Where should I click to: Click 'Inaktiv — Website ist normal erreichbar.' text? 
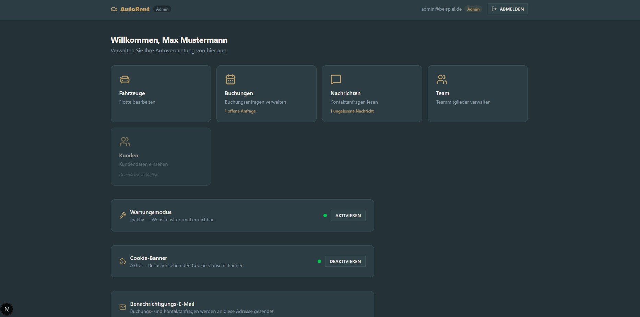point(172,220)
